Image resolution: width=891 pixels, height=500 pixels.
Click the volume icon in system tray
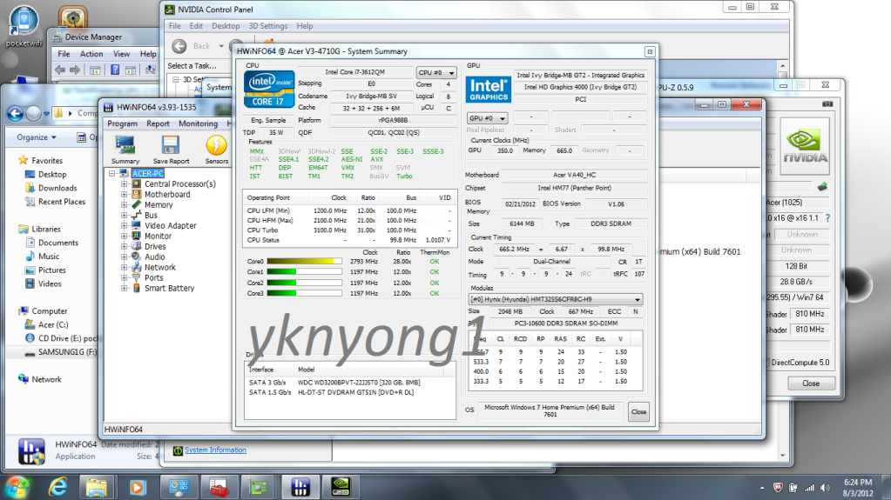click(x=825, y=488)
